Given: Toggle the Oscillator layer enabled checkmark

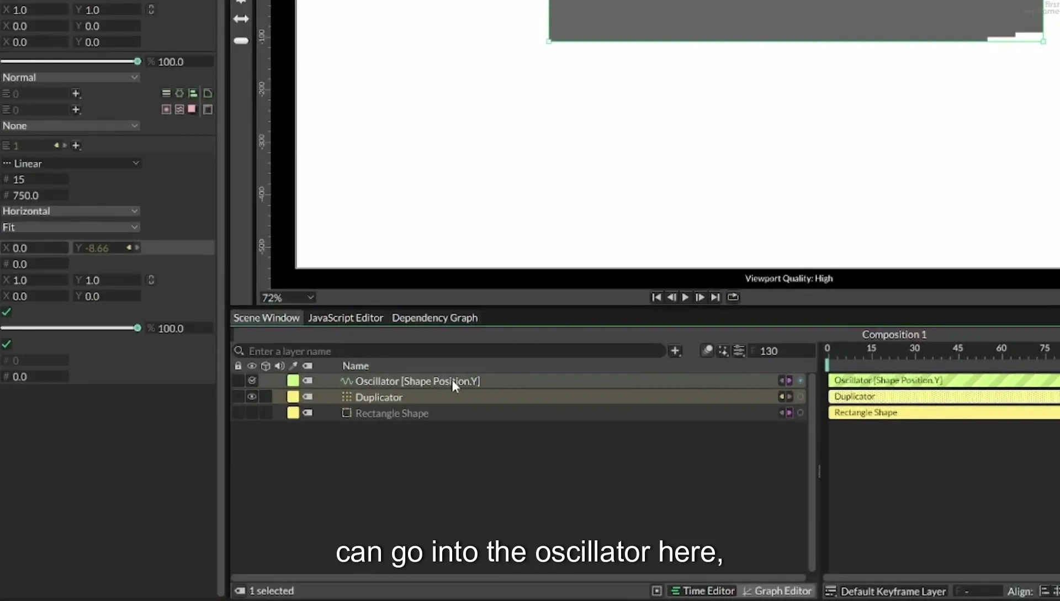Looking at the screenshot, I should (252, 381).
